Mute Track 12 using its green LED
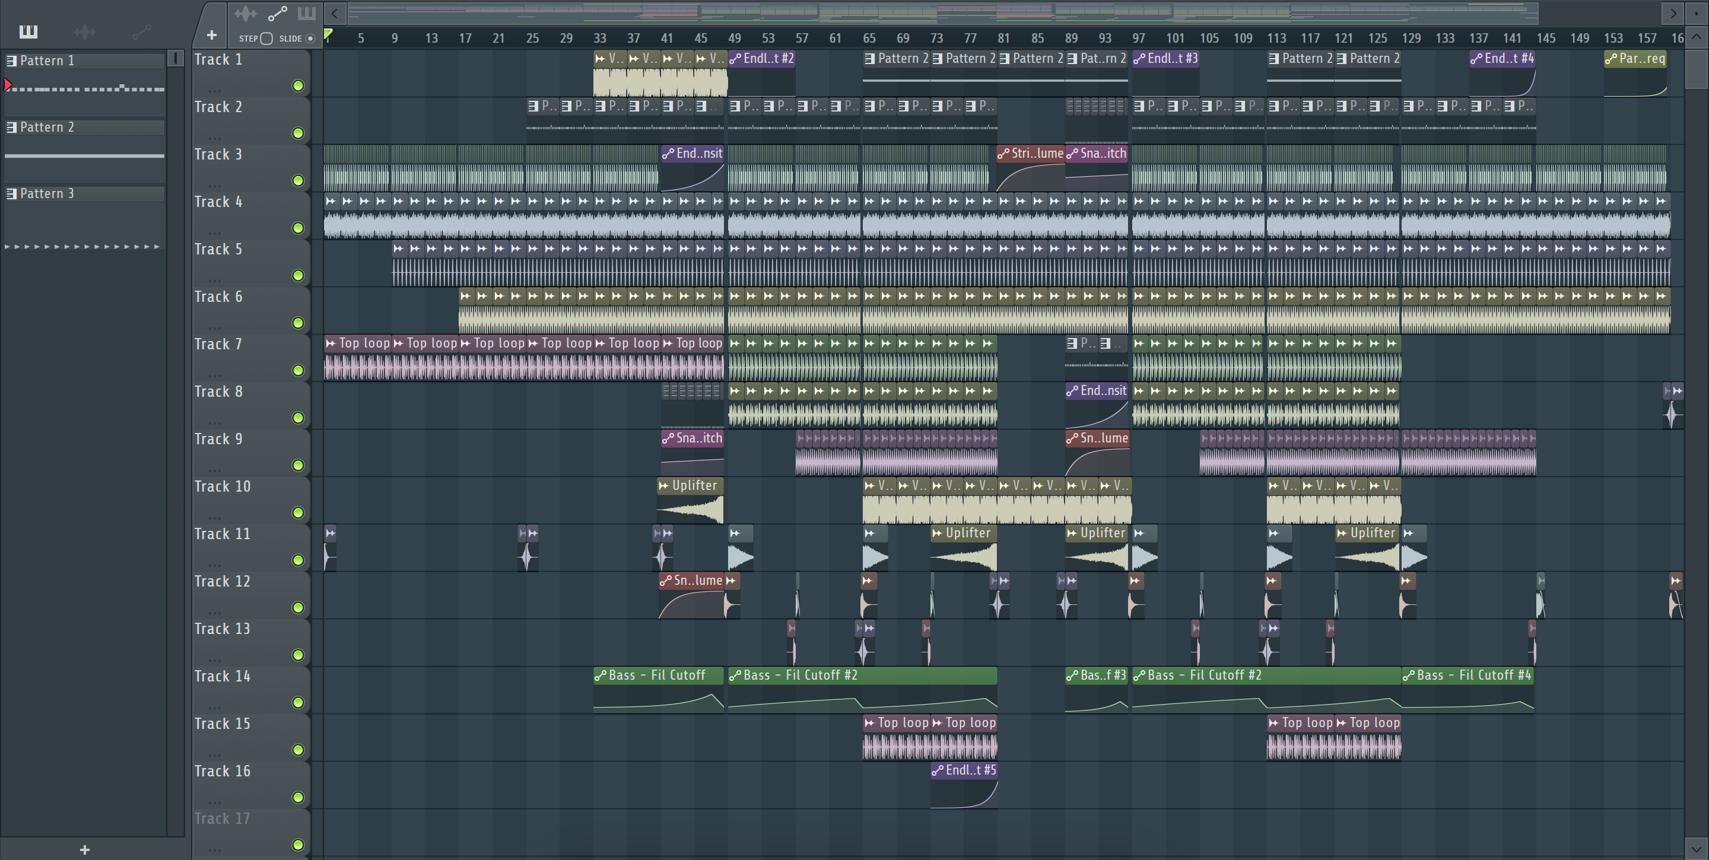 pyautogui.click(x=298, y=607)
